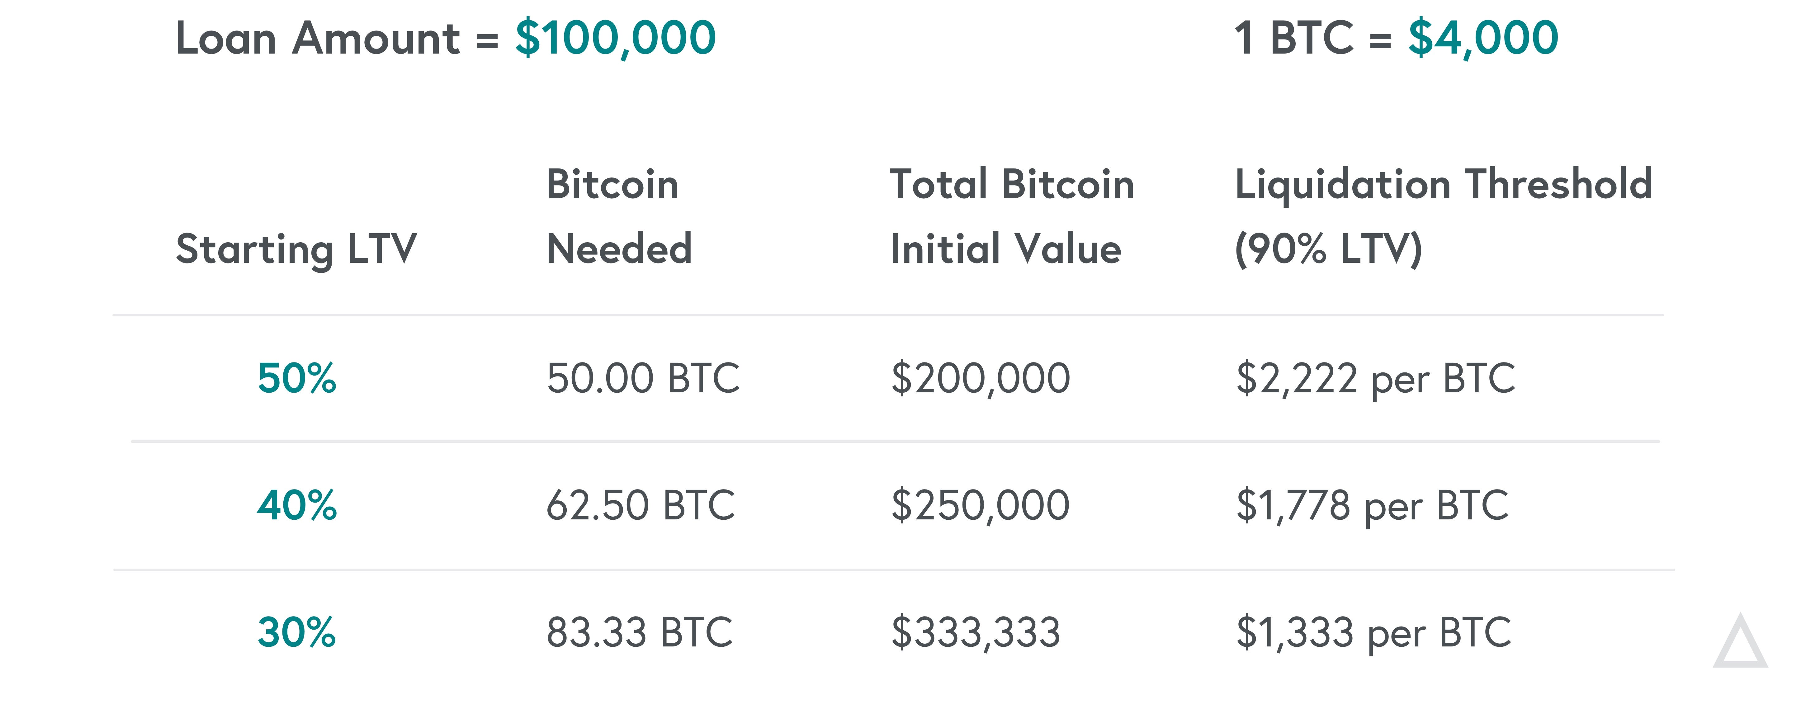Click the triangle logo watermark
This screenshot has height=705, width=1806.
(1740, 641)
